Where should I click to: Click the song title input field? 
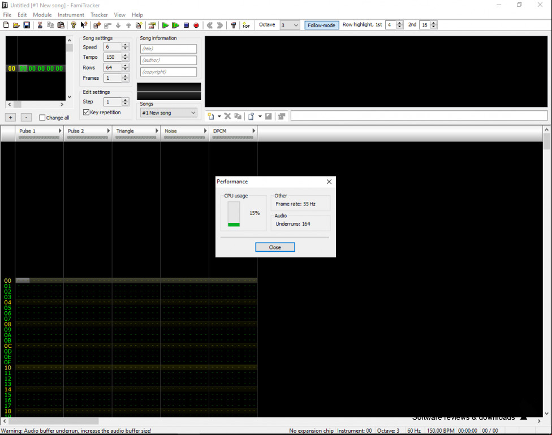(169, 49)
